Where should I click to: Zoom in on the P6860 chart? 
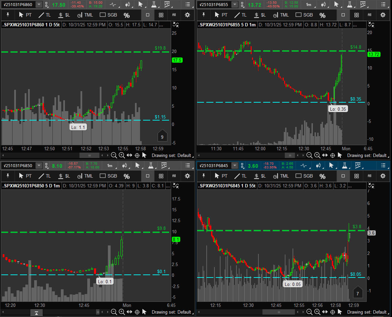pos(122,155)
